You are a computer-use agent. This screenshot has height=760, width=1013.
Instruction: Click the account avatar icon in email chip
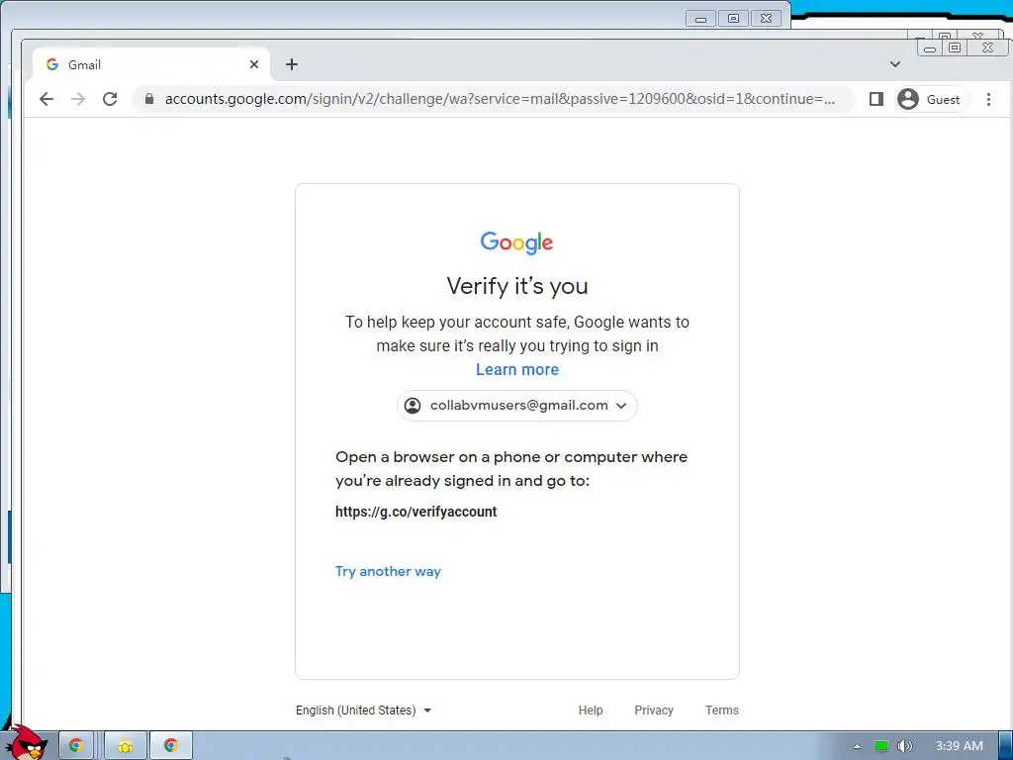point(413,405)
